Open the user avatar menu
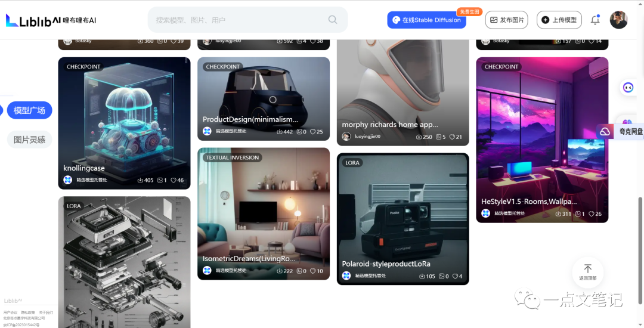The width and height of the screenshot is (644, 328). [618, 20]
